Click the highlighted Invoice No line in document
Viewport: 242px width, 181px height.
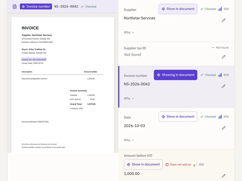(34, 59)
